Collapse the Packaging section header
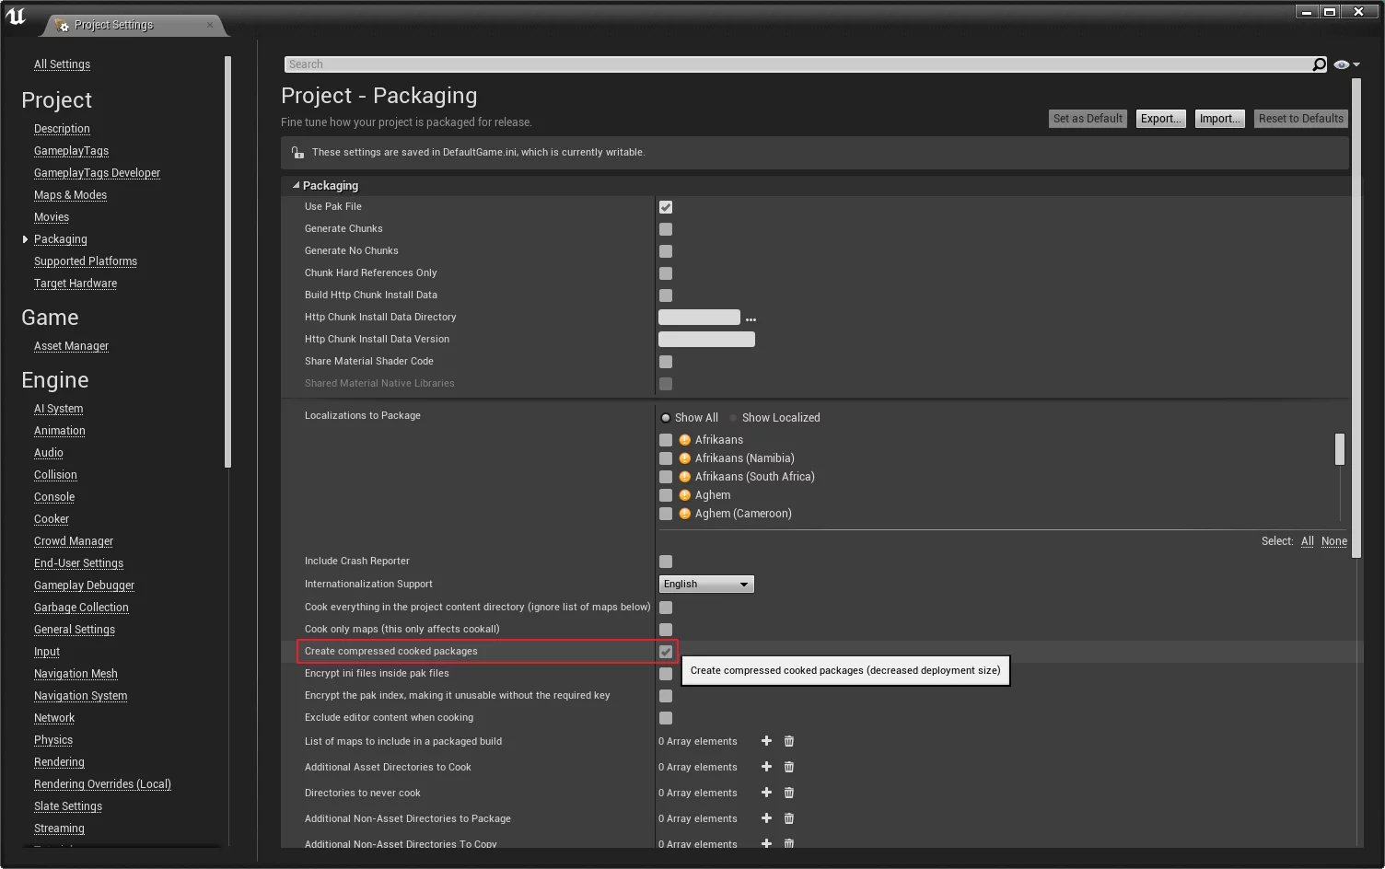 coord(297,185)
